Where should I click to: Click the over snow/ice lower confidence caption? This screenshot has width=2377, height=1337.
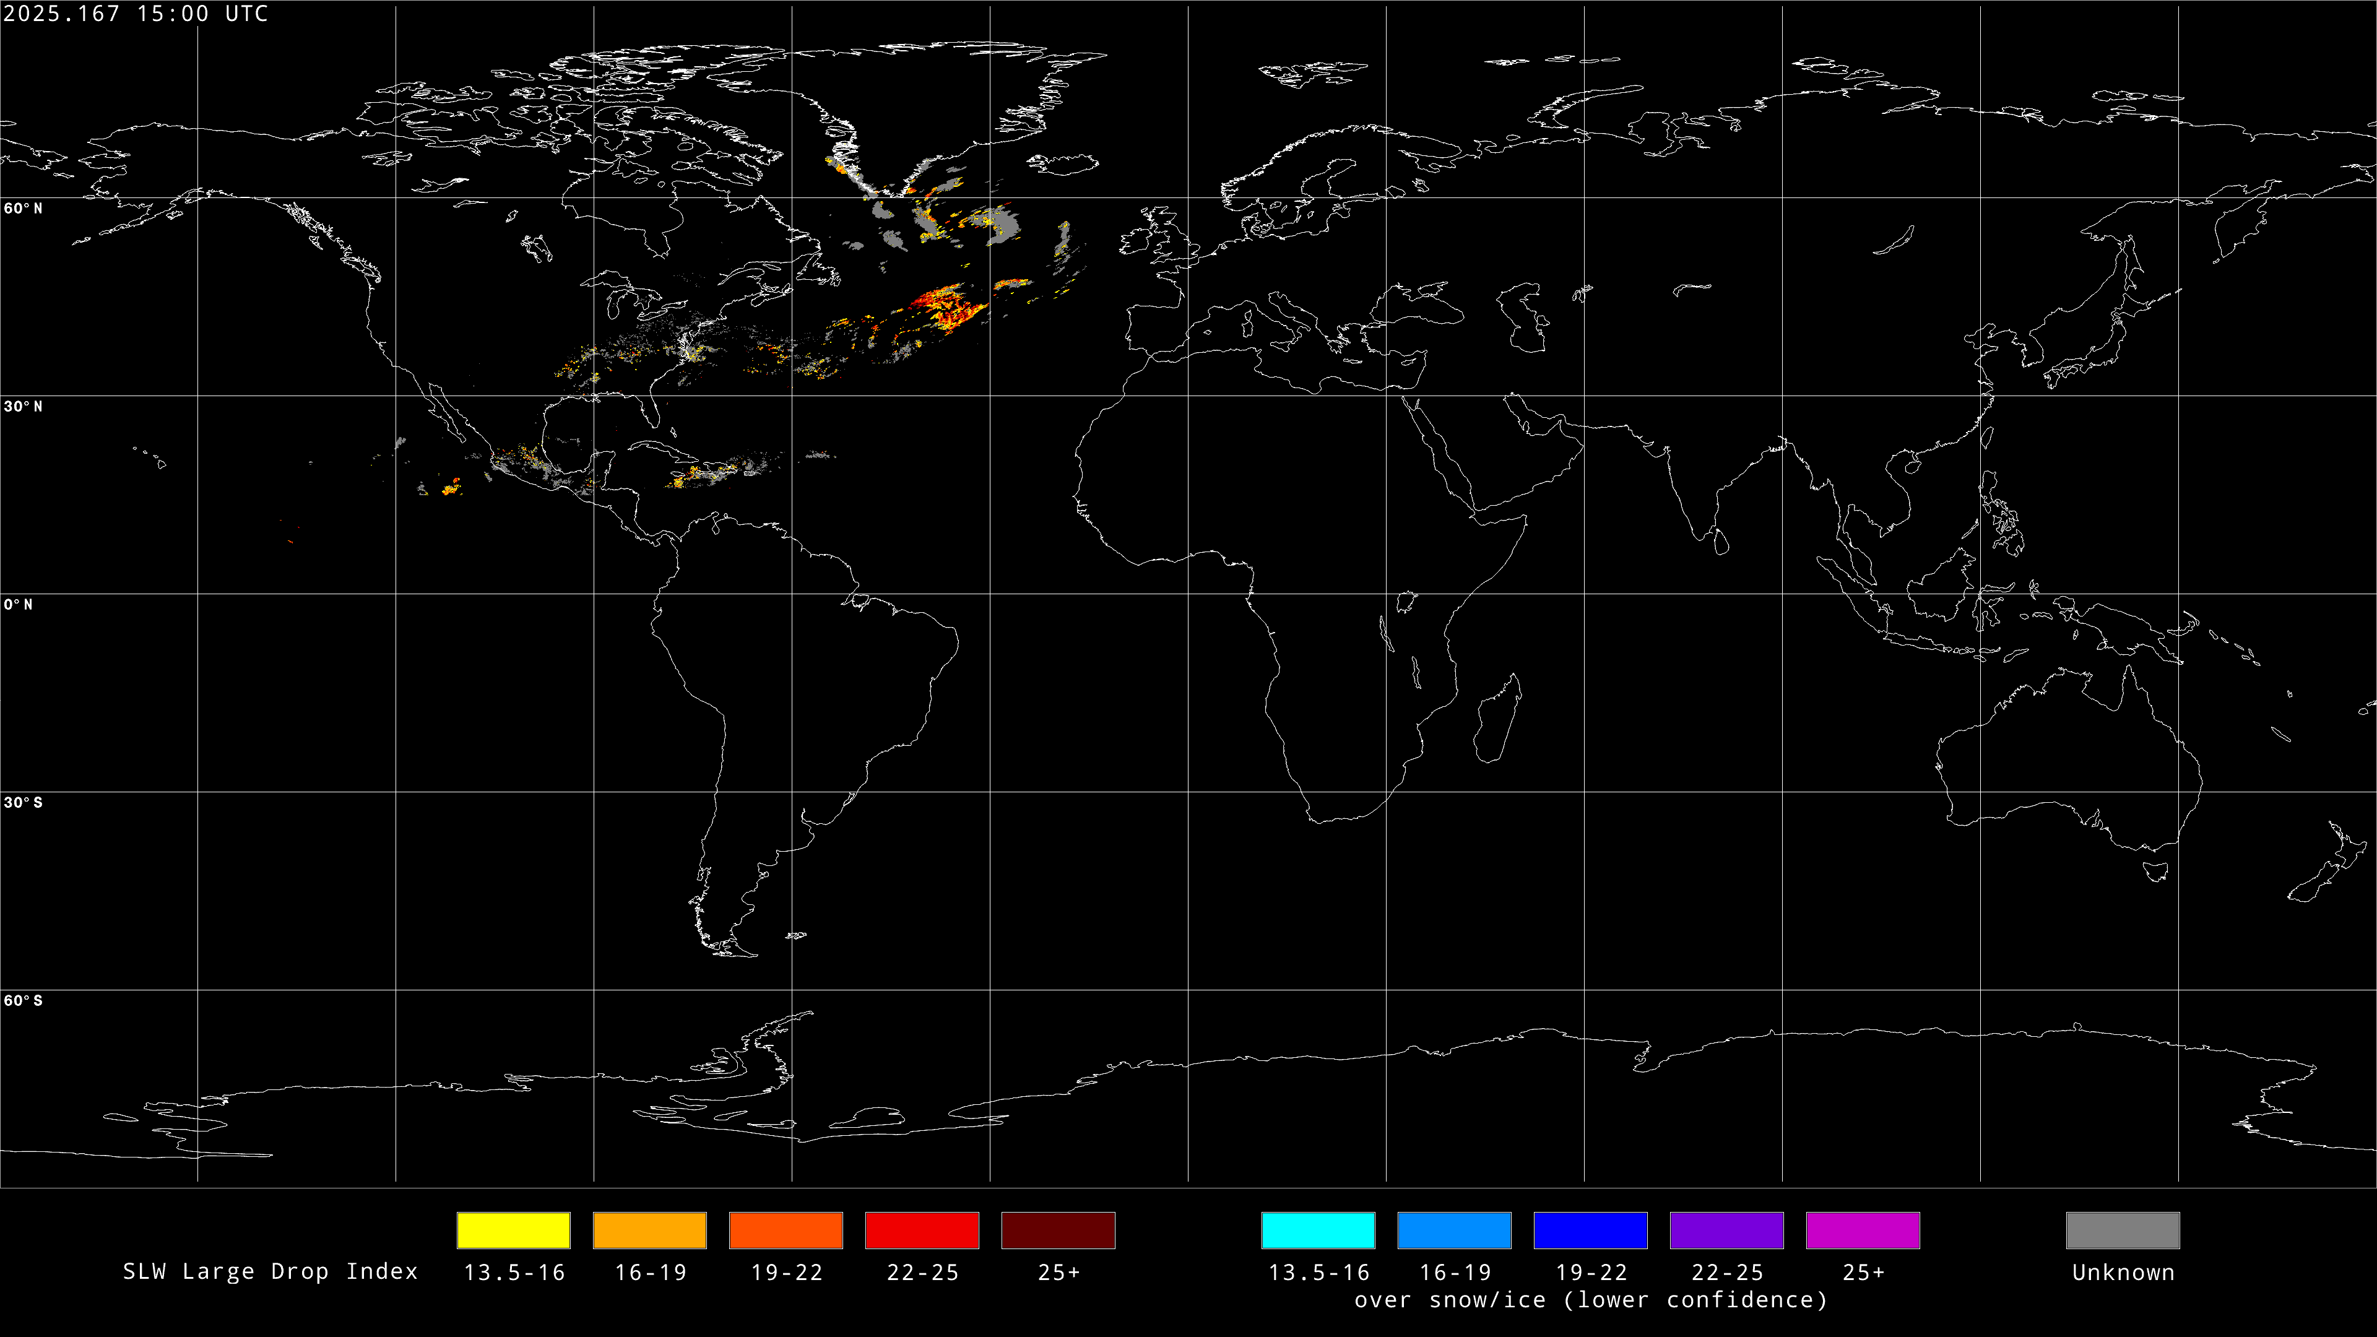1590,1300
